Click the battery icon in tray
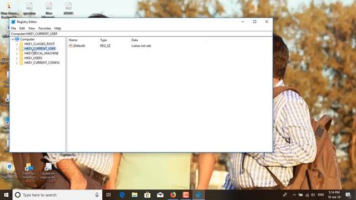This screenshot has width=356, height=200. [300, 195]
